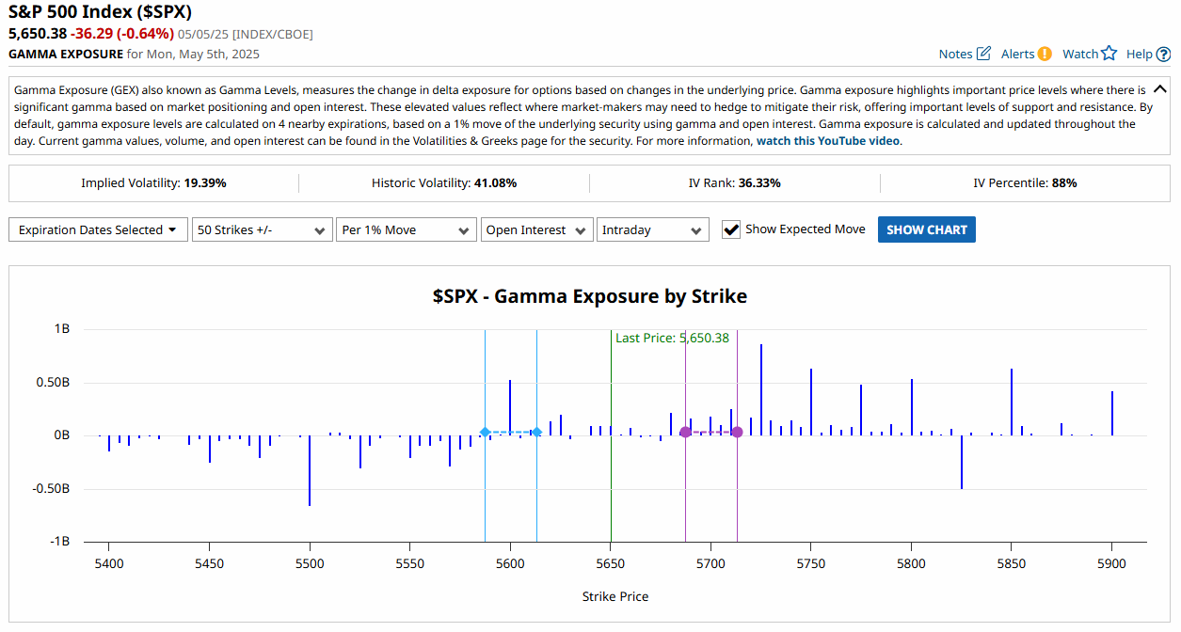1181x632 pixels.
Task: Expand the Intraday dropdown
Action: coord(652,229)
